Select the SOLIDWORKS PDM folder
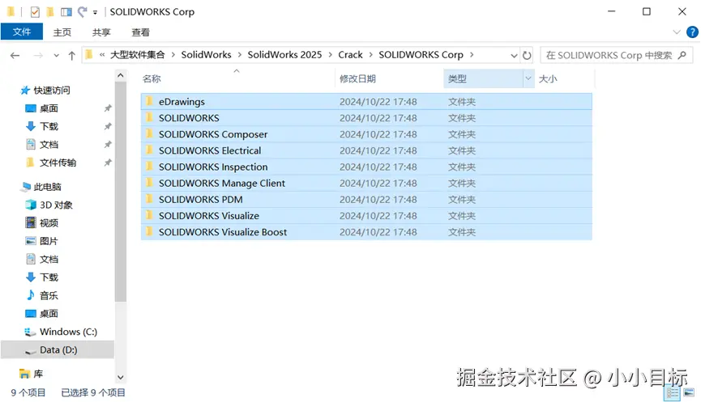Viewport: 701px width, 402px height. coord(366,200)
